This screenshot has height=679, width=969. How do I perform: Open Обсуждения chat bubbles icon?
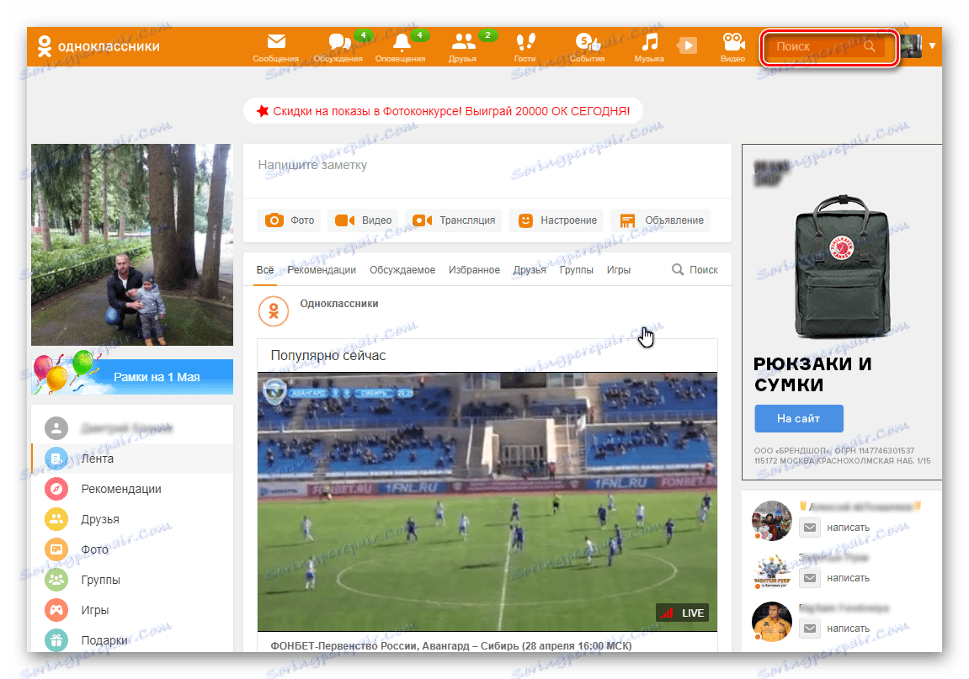click(338, 42)
